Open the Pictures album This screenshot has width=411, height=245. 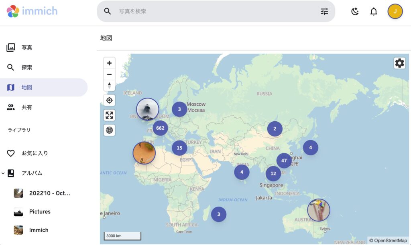(40, 212)
